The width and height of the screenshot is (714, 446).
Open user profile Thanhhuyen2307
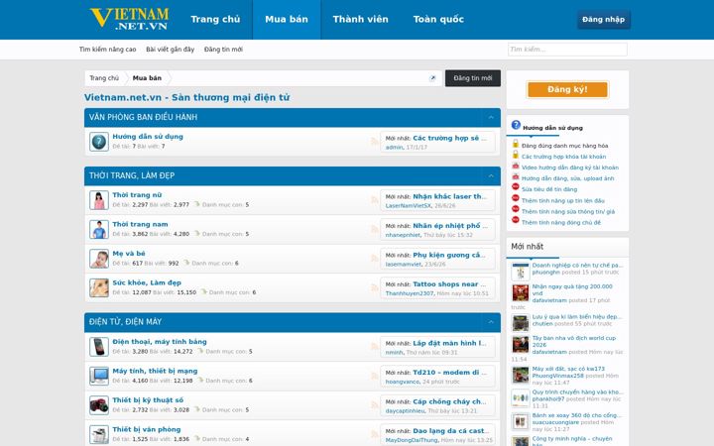click(x=410, y=293)
